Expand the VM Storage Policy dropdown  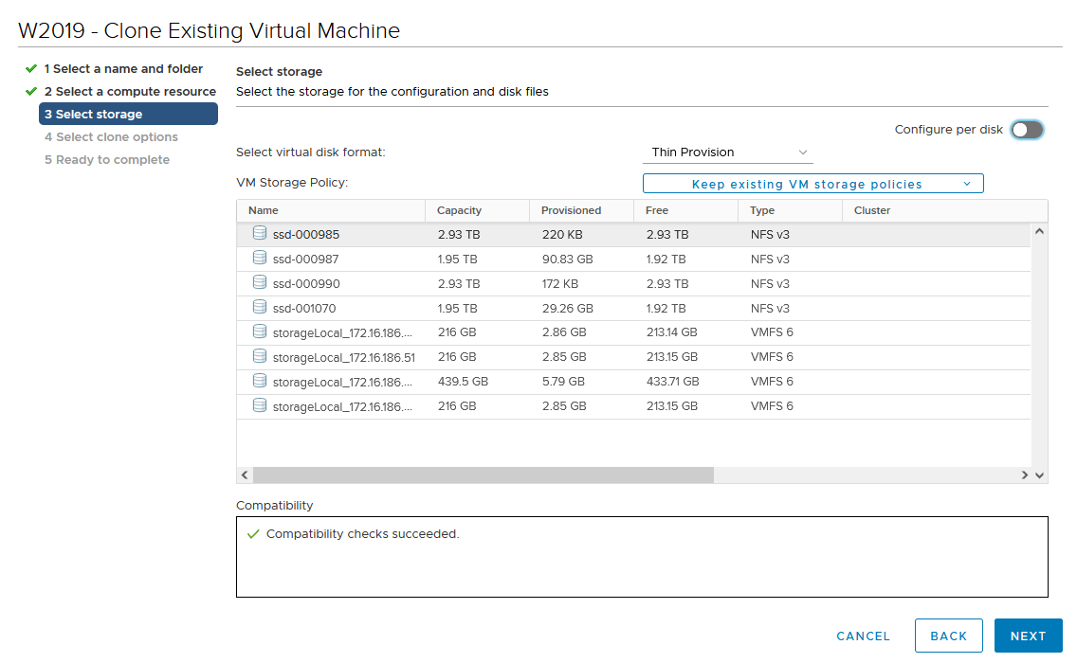coord(812,184)
